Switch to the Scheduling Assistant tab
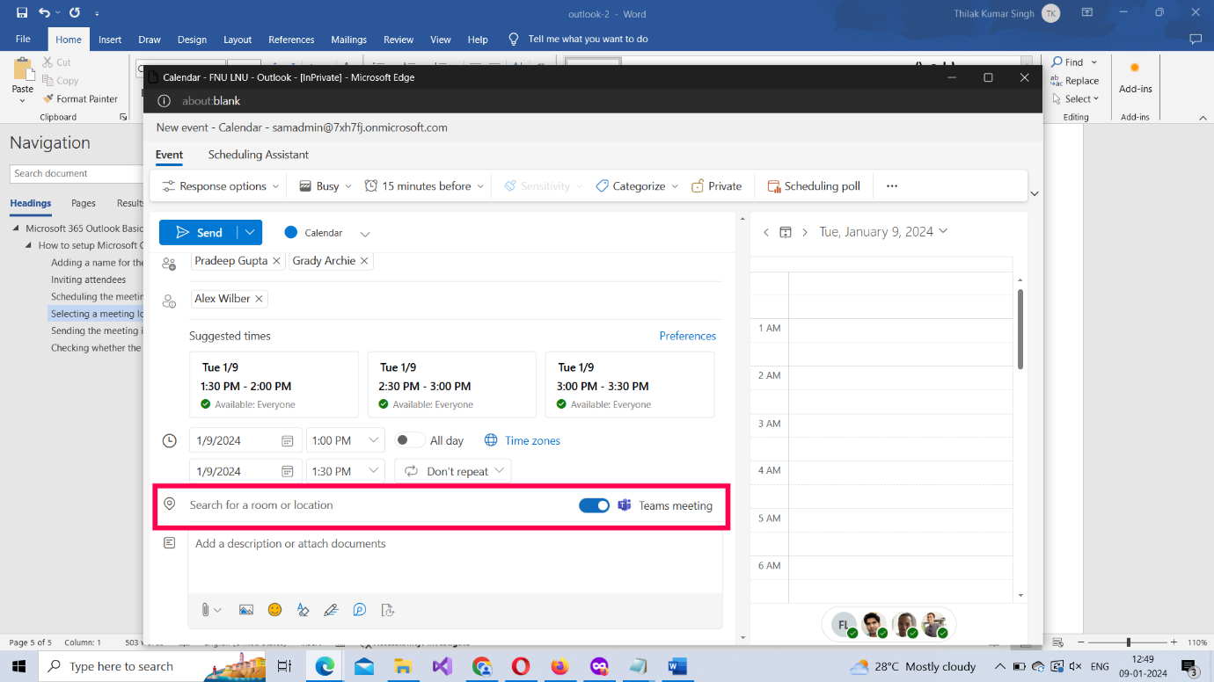Image resolution: width=1214 pixels, height=682 pixels. pyautogui.click(x=258, y=155)
